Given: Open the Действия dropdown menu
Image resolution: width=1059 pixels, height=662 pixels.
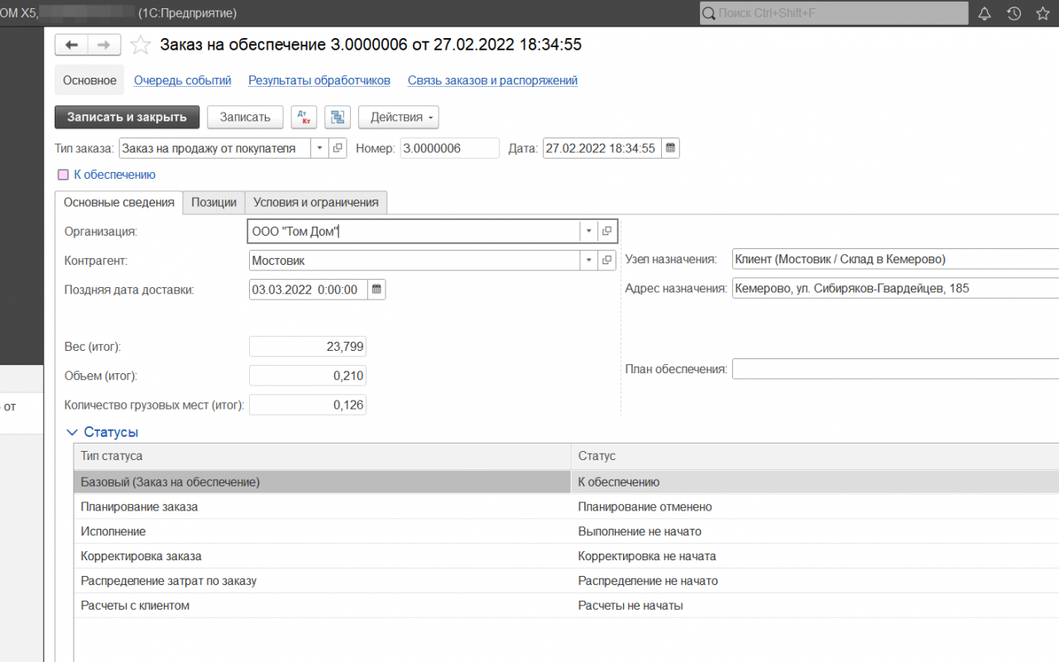Looking at the screenshot, I should tap(399, 118).
